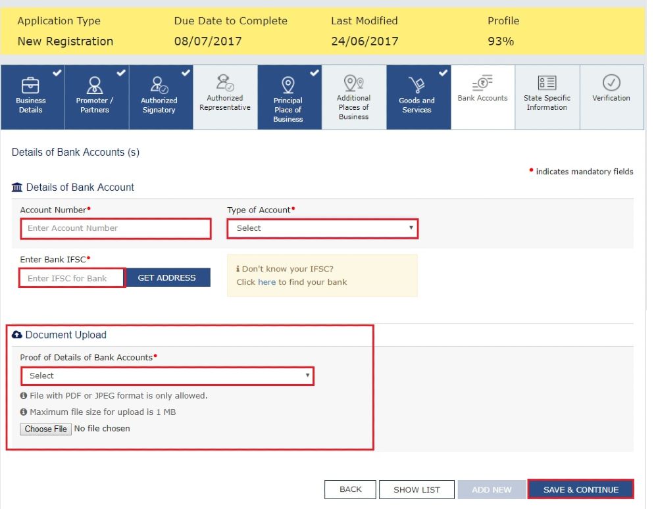Image resolution: width=658 pixels, height=509 pixels.
Task: Switch to Additional Places of Business tab
Action: [354, 97]
